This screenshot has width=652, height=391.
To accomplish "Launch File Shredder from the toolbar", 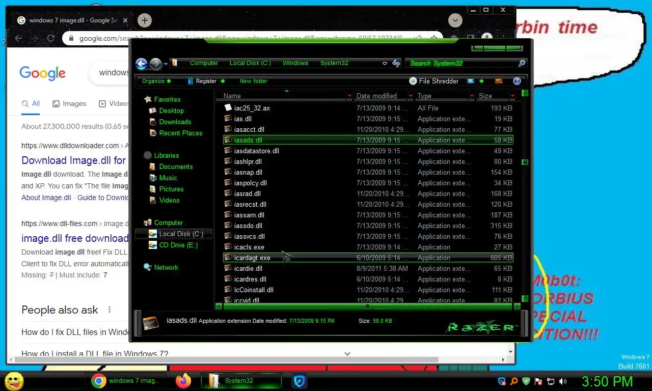I will [433, 81].
